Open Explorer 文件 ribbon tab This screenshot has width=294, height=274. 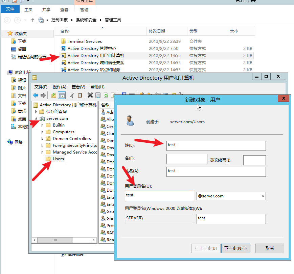10,9
